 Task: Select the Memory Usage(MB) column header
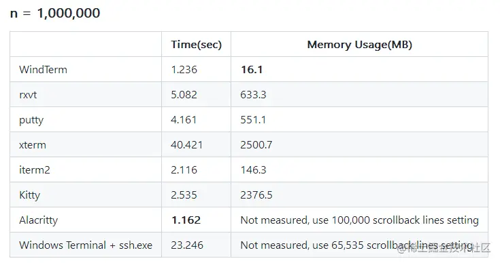coord(359,45)
